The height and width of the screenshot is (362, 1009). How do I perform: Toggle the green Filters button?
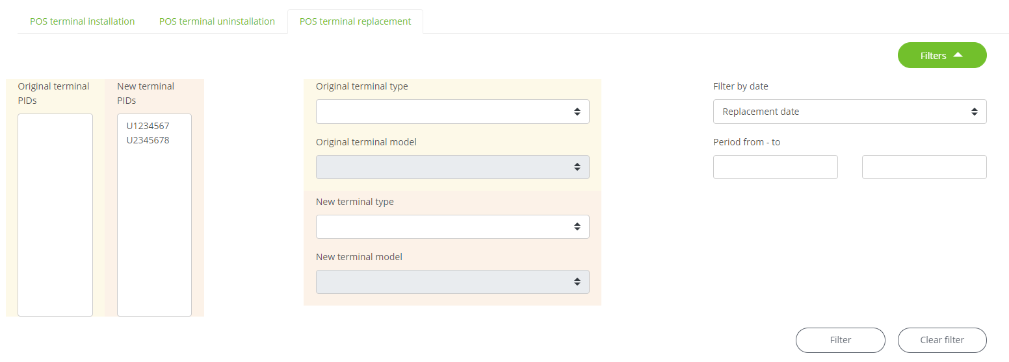(x=942, y=55)
